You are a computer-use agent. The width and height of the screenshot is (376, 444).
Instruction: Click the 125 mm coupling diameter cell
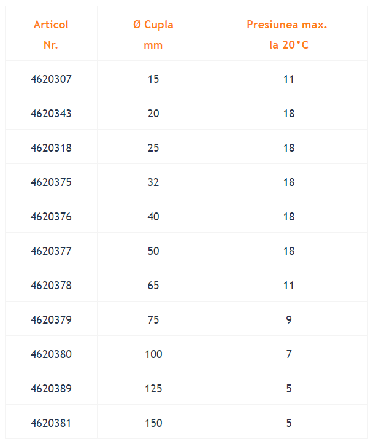click(x=153, y=389)
